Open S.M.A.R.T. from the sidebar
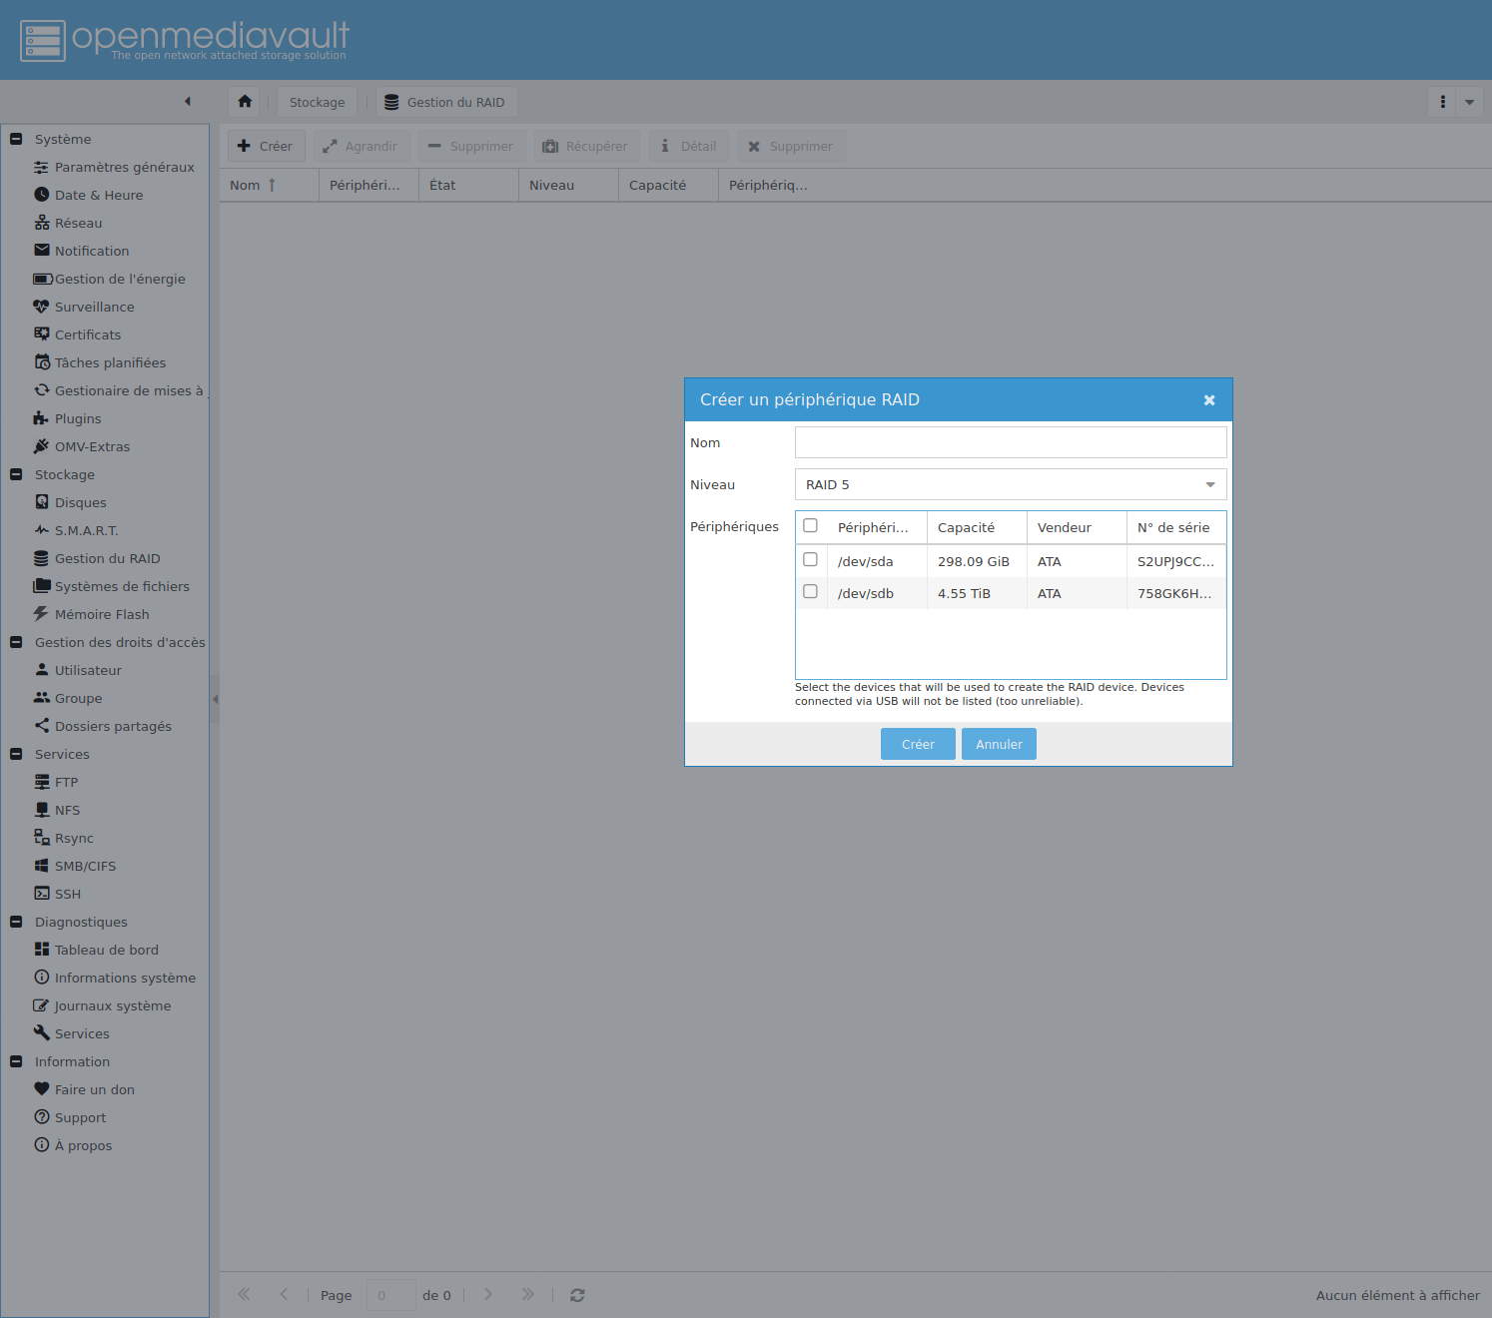Image resolution: width=1492 pixels, height=1318 pixels. pyautogui.click(x=86, y=531)
